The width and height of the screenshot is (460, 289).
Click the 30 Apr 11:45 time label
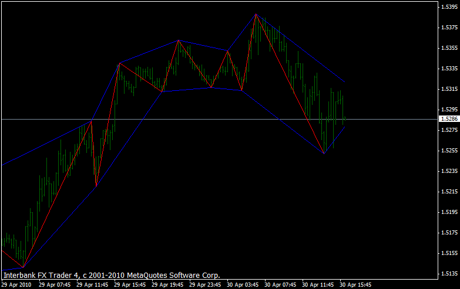[x=318, y=285]
